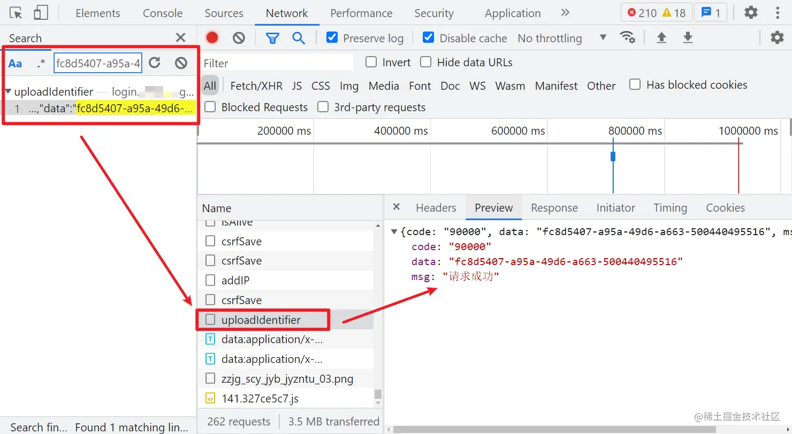Image resolution: width=792 pixels, height=434 pixels.
Task: Clear the search results
Action: (181, 63)
